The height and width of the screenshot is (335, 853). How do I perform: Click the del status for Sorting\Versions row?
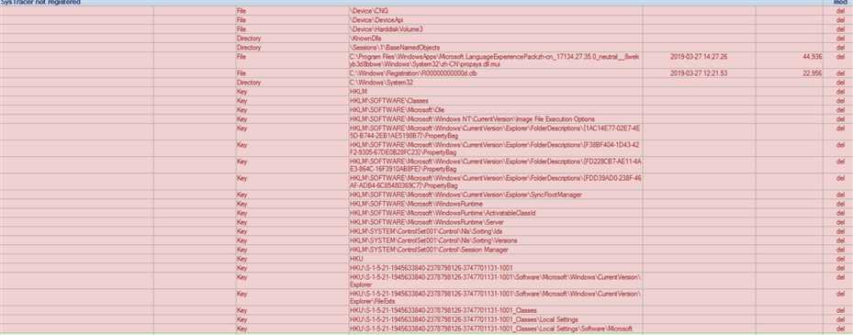point(840,240)
